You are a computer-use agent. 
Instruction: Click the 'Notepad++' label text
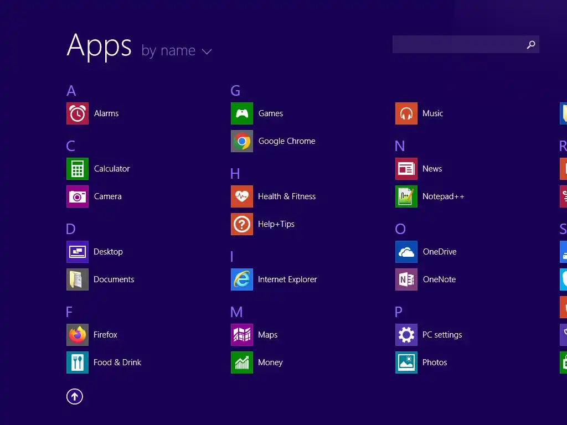coord(444,196)
